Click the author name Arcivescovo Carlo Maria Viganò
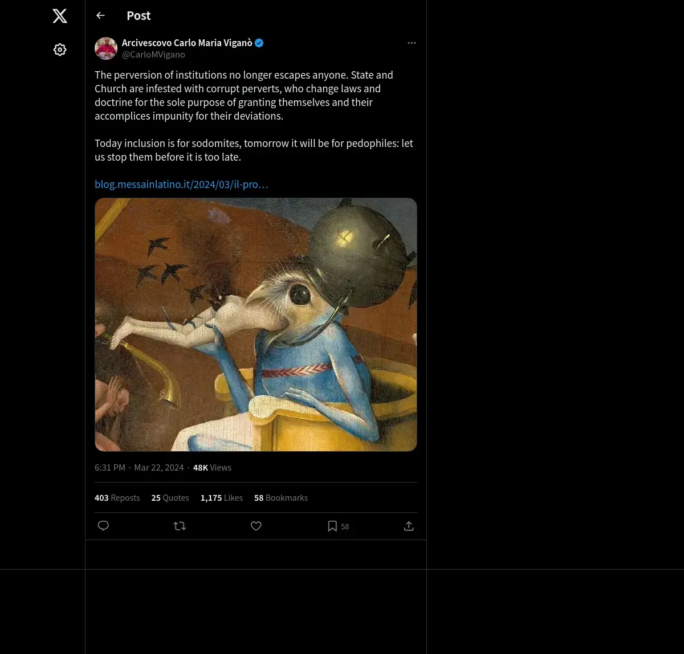 tap(187, 43)
